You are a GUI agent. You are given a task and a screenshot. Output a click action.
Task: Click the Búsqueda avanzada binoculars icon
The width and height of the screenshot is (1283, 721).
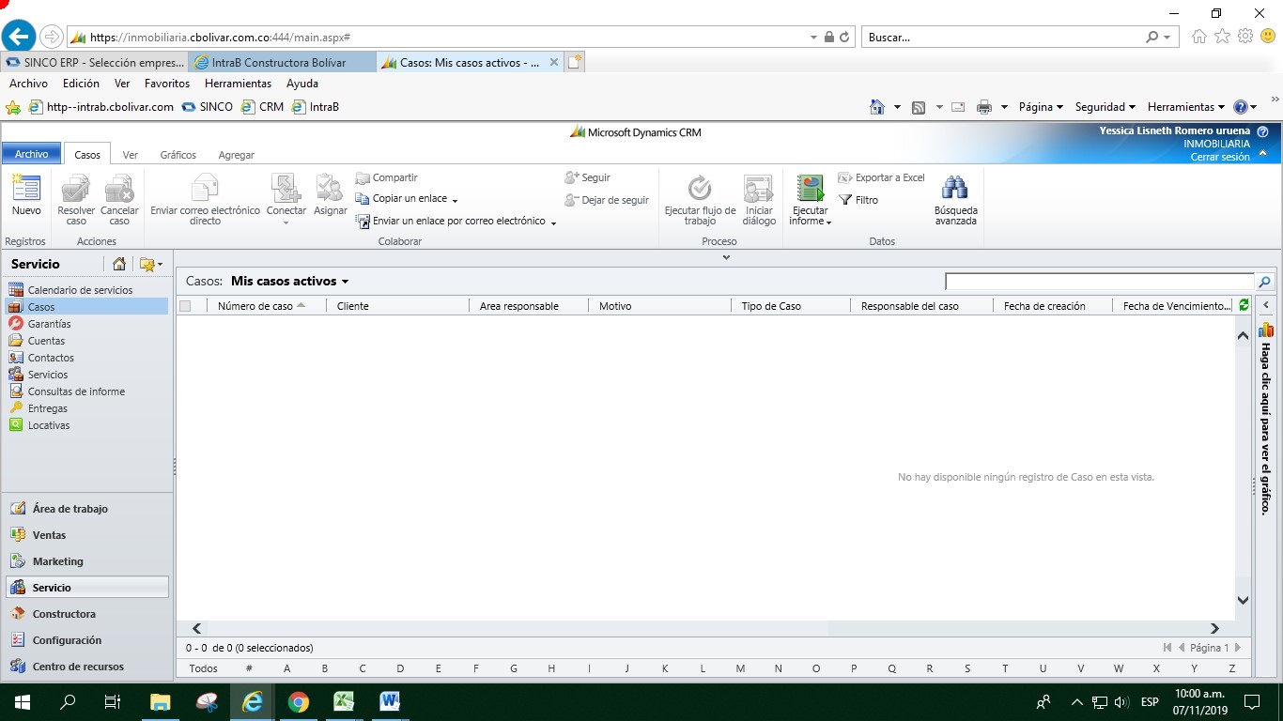[955, 189]
